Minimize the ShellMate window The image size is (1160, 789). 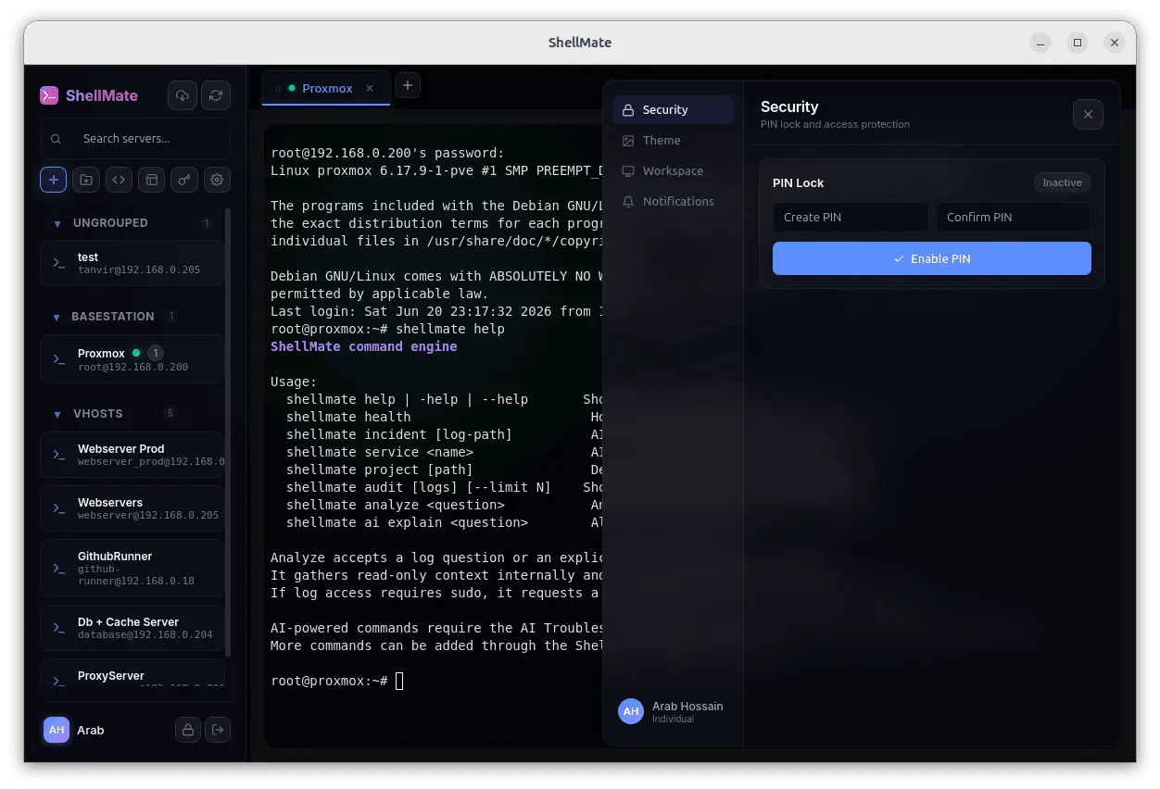click(x=1041, y=43)
